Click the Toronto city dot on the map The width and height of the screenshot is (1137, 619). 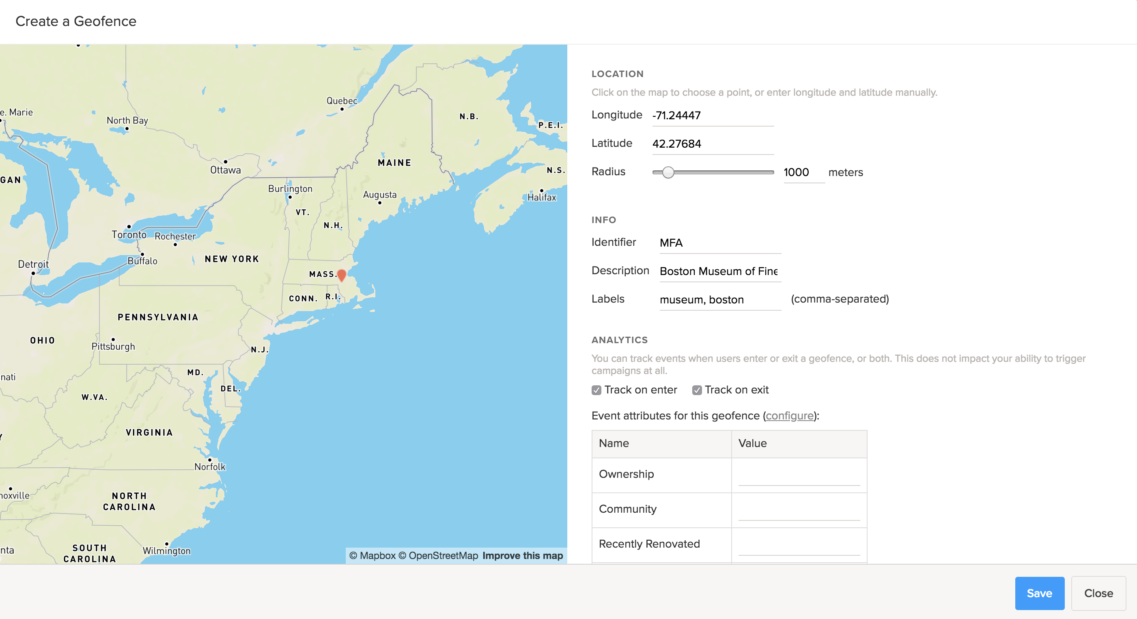click(x=129, y=226)
